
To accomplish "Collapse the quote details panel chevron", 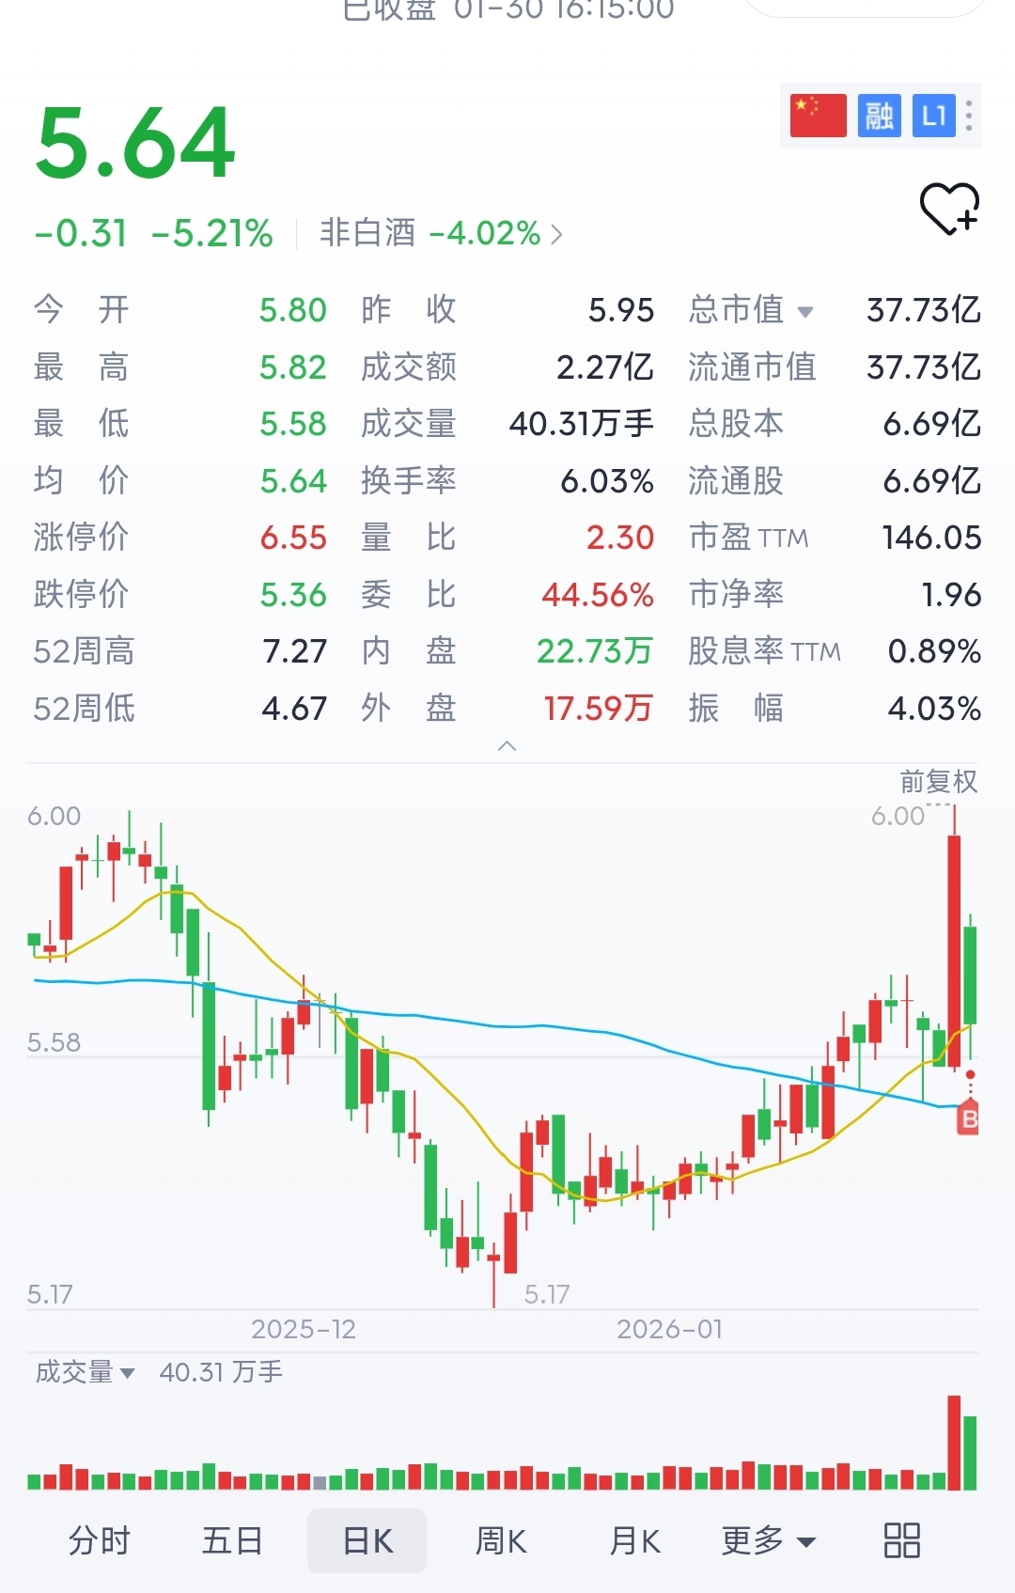I will pyautogui.click(x=507, y=746).
